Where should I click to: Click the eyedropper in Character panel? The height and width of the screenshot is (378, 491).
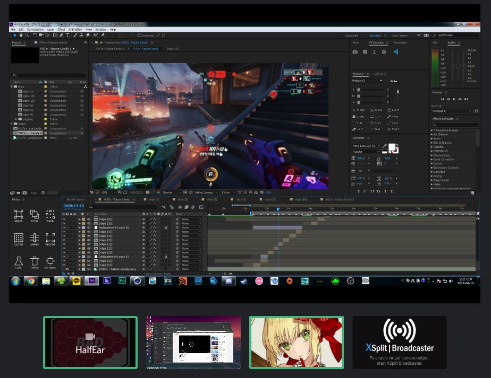tap(385, 146)
